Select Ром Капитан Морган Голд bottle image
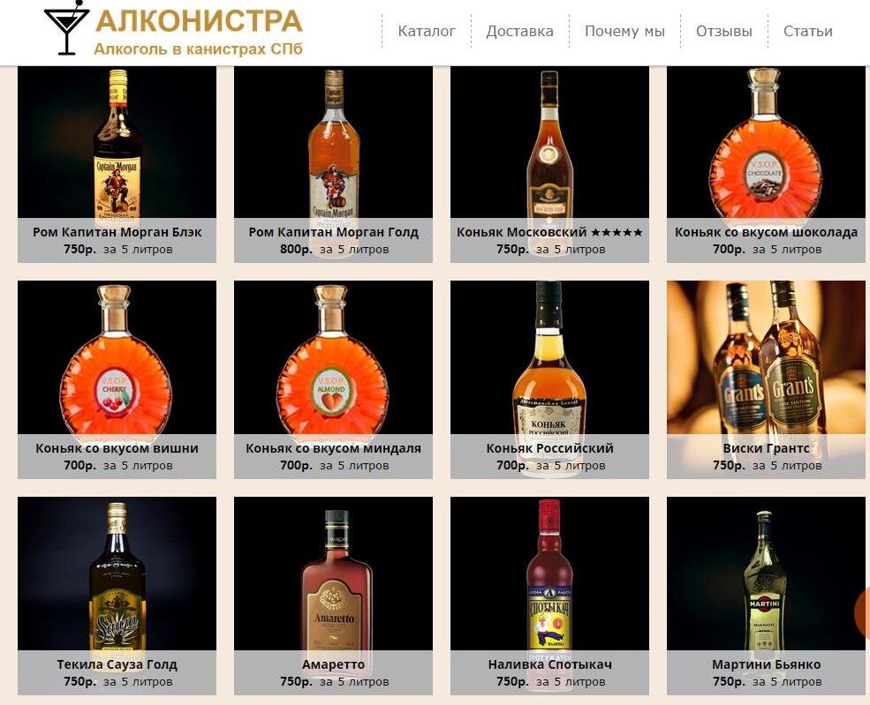 (334, 143)
